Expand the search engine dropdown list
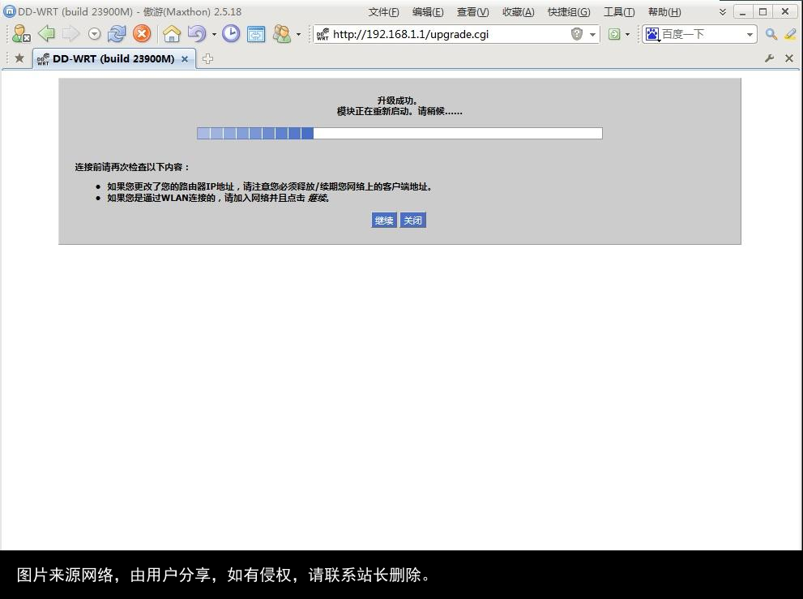This screenshot has height=599, width=803. [750, 34]
